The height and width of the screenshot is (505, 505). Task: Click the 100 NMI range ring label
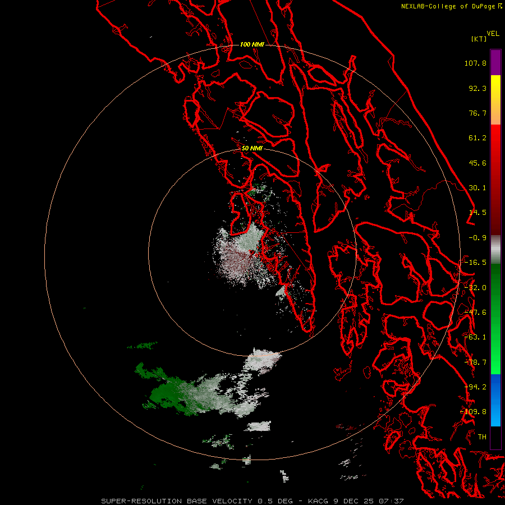[252, 44]
